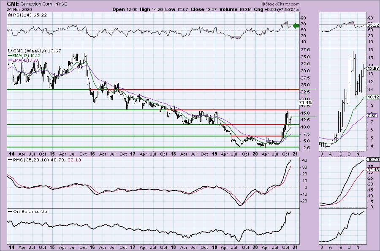Click the 37.5 price axis label
Screen dimensions: 380x251
(305, 50)
